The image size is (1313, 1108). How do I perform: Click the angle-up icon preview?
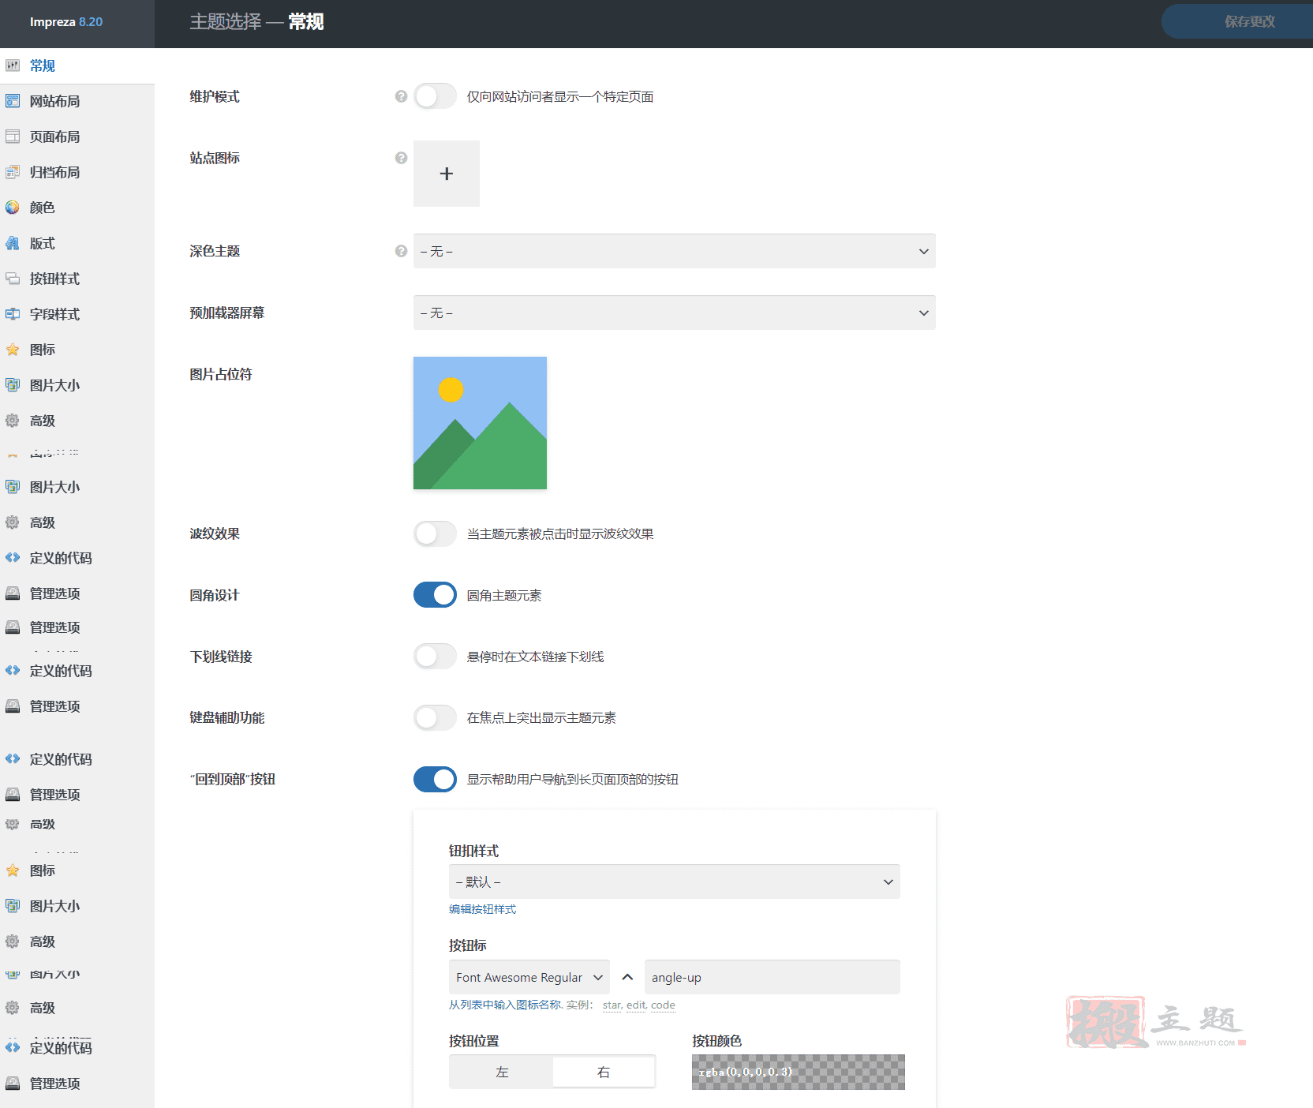[x=627, y=977]
